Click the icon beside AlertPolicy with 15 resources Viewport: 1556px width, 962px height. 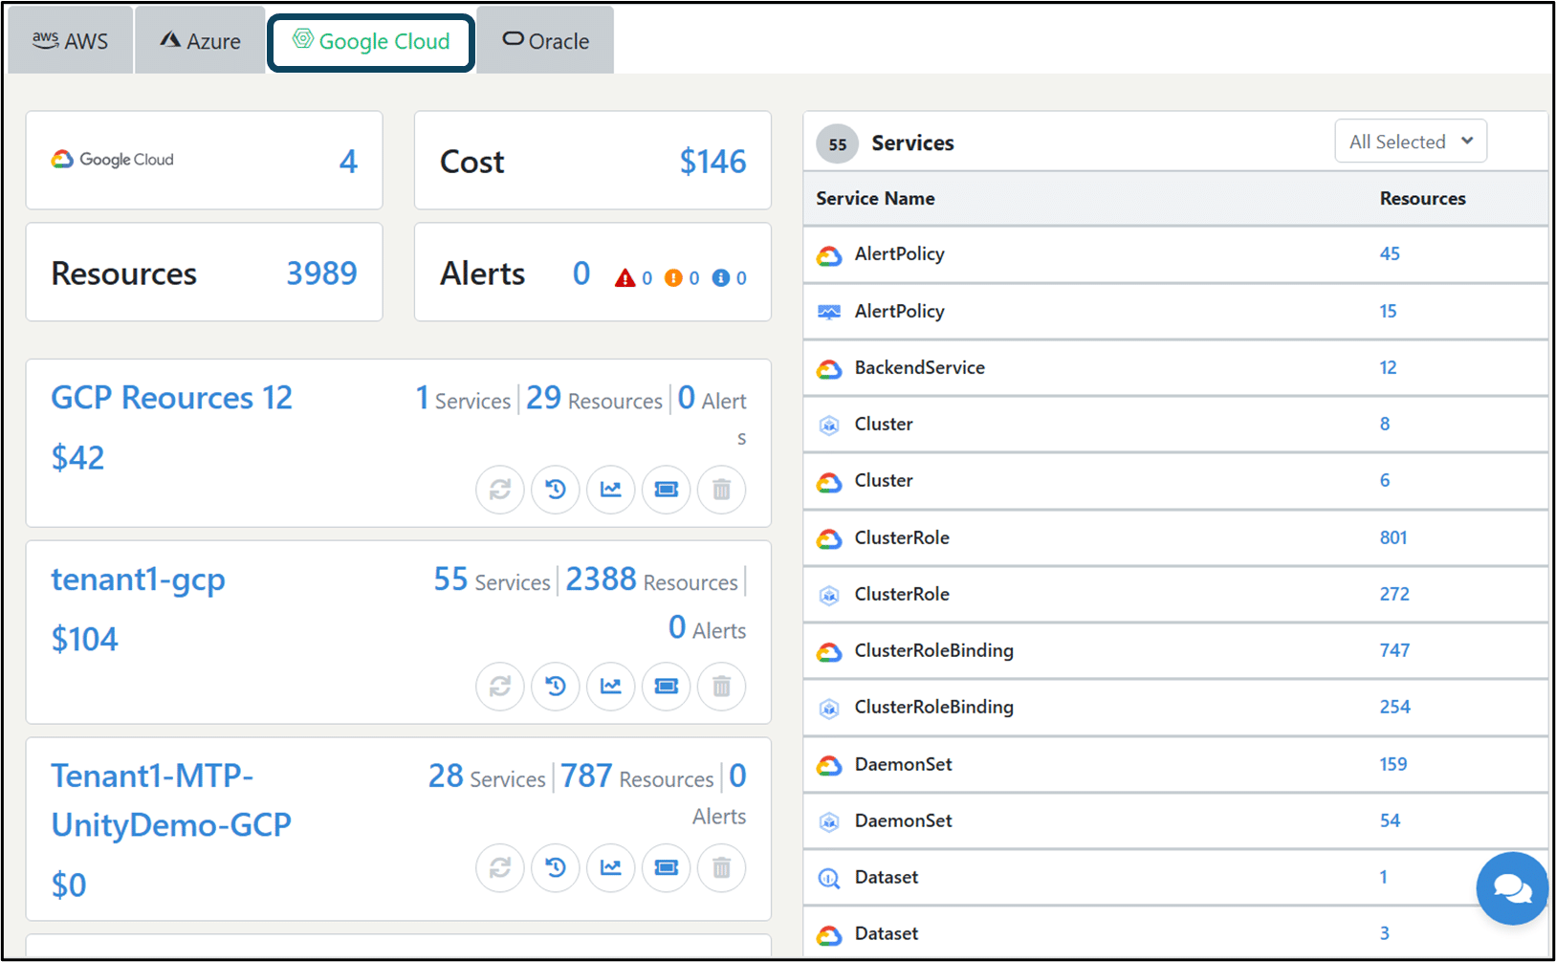click(x=829, y=312)
